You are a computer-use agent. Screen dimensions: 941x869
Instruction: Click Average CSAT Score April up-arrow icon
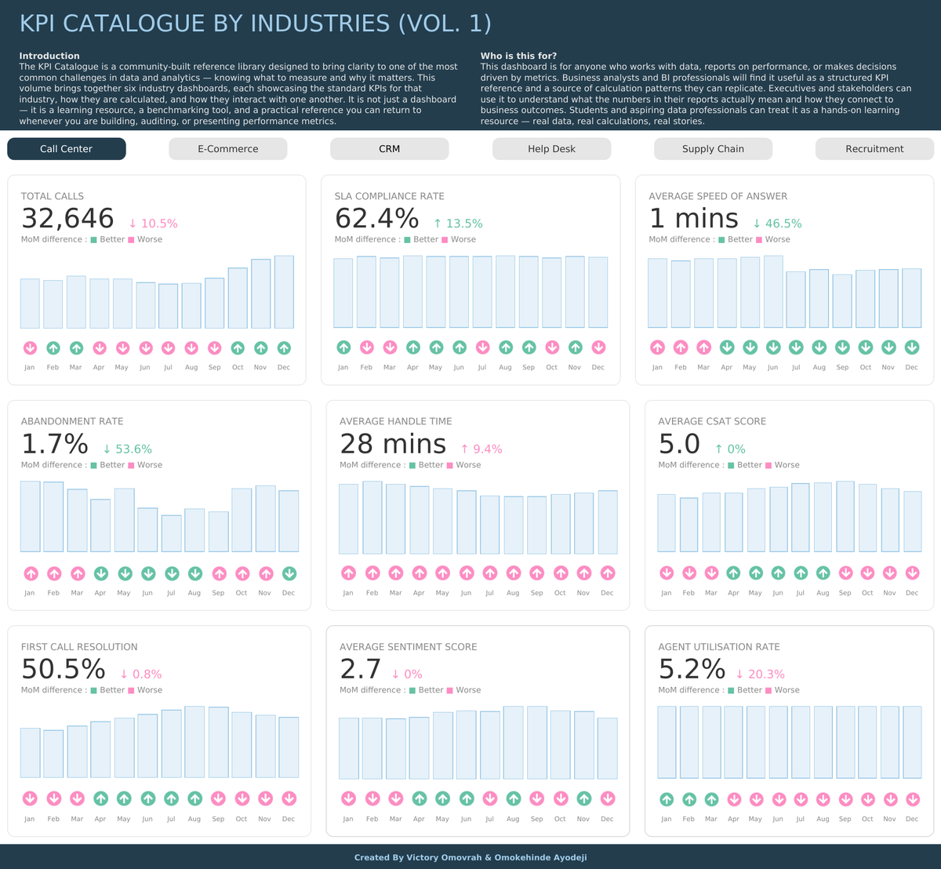pyautogui.click(x=733, y=573)
